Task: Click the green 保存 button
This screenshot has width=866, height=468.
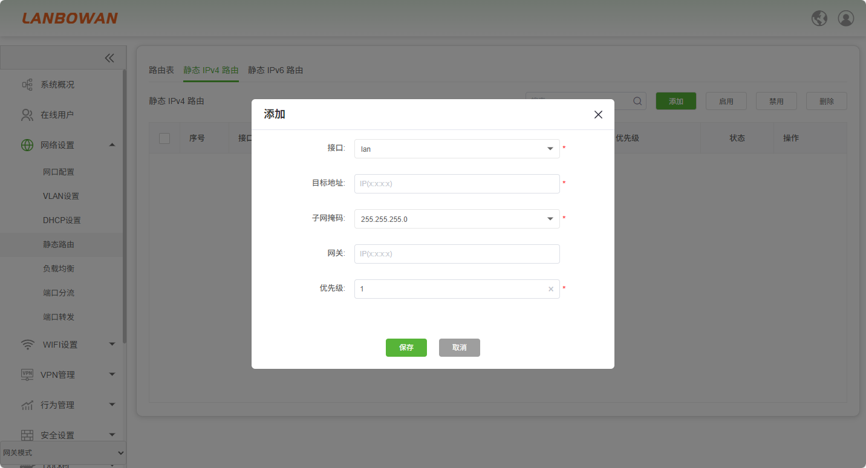Action: click(x=406, y=348)
